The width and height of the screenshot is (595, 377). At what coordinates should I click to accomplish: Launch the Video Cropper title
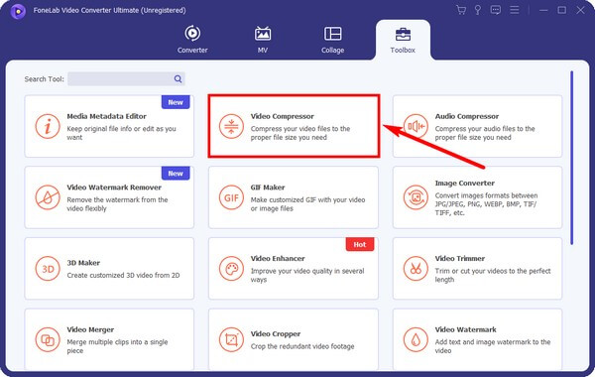click(276, 333)
